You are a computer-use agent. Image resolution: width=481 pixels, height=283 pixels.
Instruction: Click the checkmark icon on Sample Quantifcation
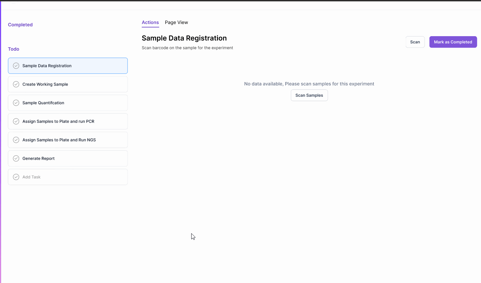pyautogui.click(x=16, y=103)
